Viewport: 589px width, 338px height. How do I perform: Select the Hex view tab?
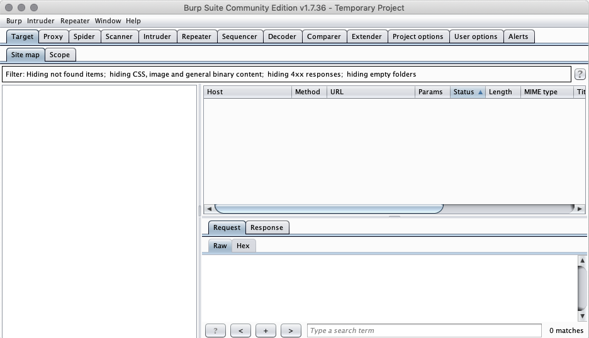[243, 246]
